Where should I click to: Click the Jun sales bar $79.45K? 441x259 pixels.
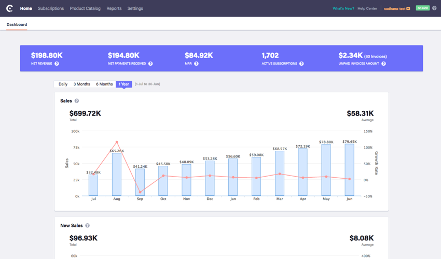(x=349, y=170)
